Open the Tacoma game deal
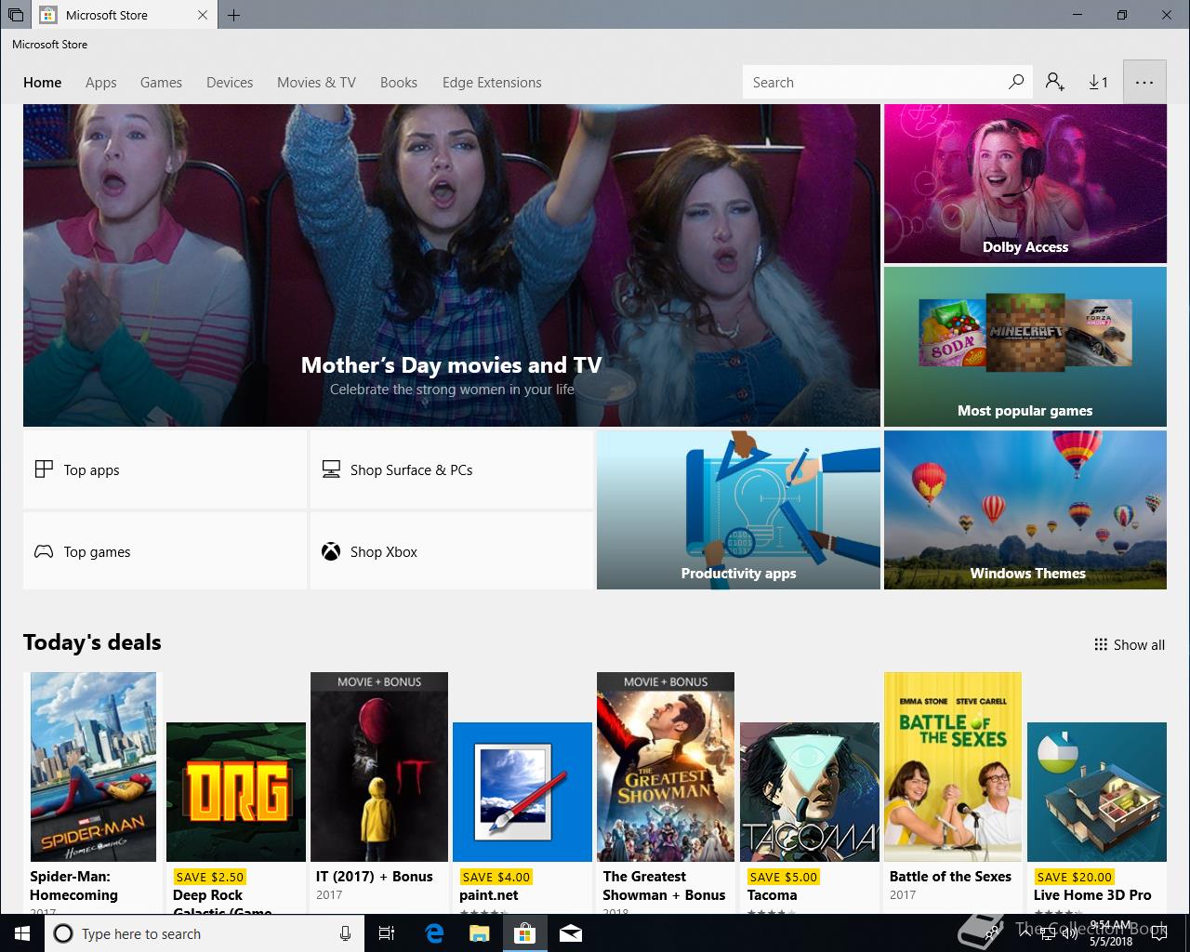This screenshot has height=952, width=1190. pyautogui.click(x=810, y=792)
